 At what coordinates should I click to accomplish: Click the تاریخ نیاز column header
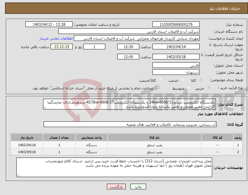click(x=27, y=137)
